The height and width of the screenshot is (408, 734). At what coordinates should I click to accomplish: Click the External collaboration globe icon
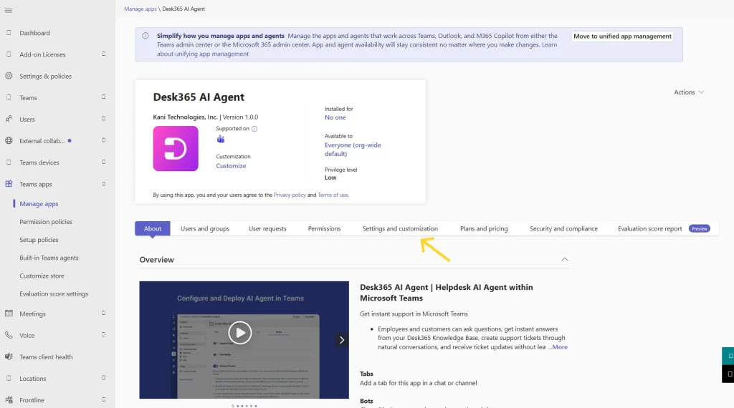(9, 140)
